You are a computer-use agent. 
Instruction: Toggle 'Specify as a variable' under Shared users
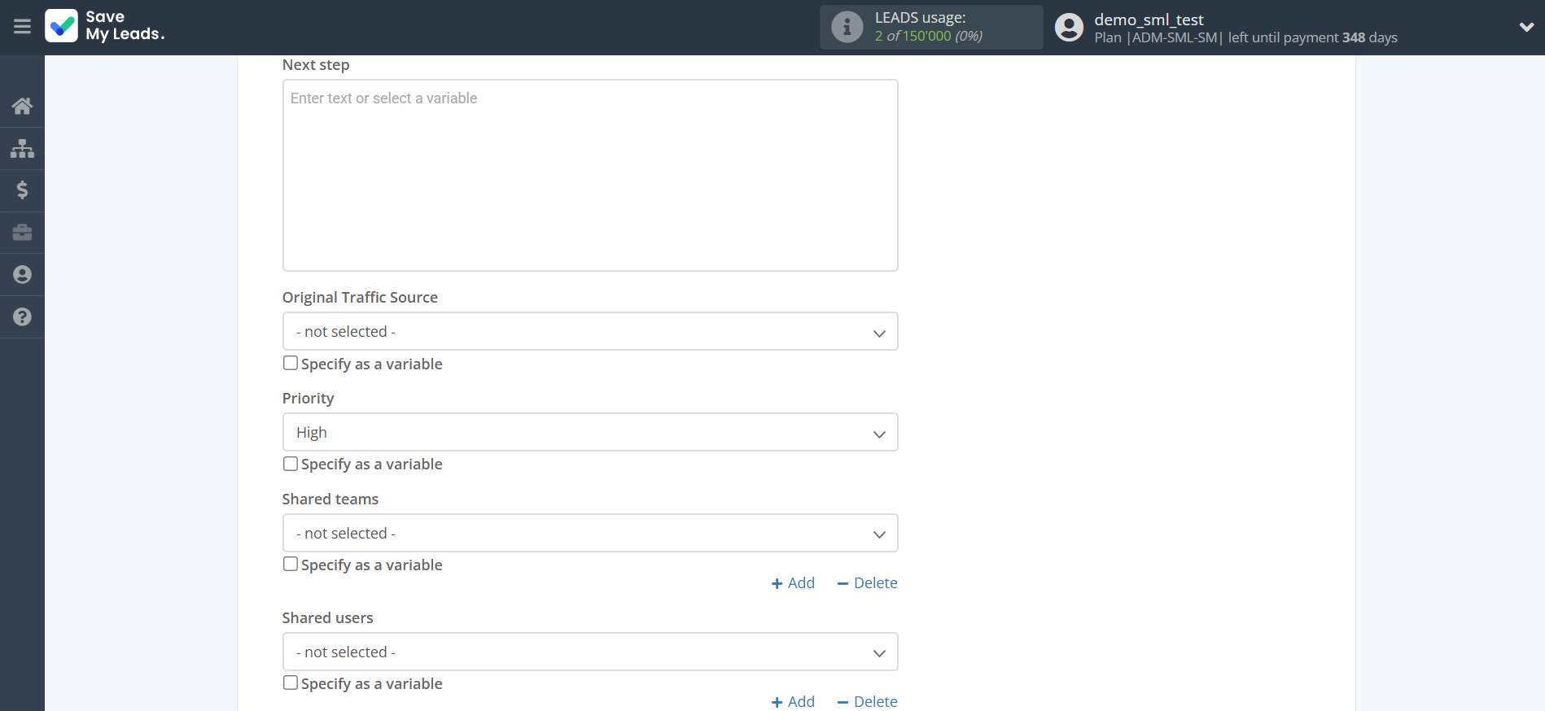291,683
